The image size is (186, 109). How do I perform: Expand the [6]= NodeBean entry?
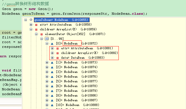[47, 86]
